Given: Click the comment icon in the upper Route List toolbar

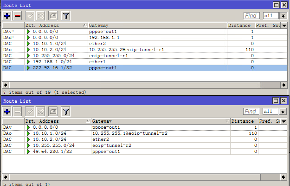Looking at the screenshot, I should 53,15.
